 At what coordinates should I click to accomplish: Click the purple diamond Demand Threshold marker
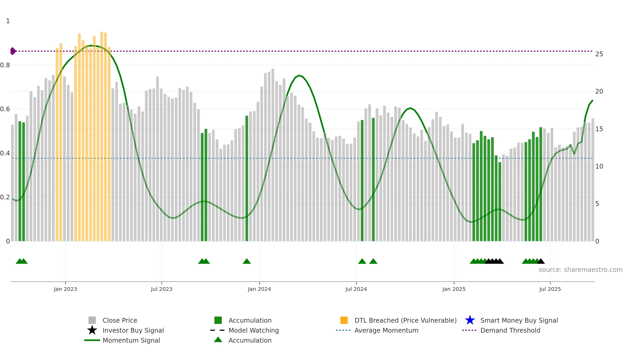(13, 51)
